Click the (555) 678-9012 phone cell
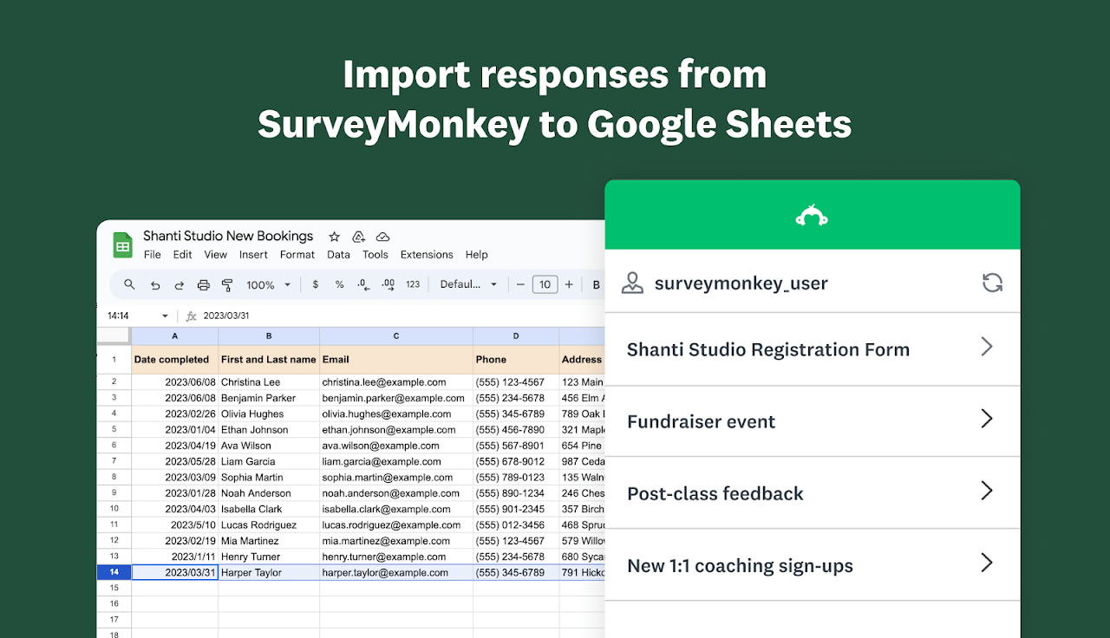This screenshot has width=1110, height=638. tap(516, 461)
